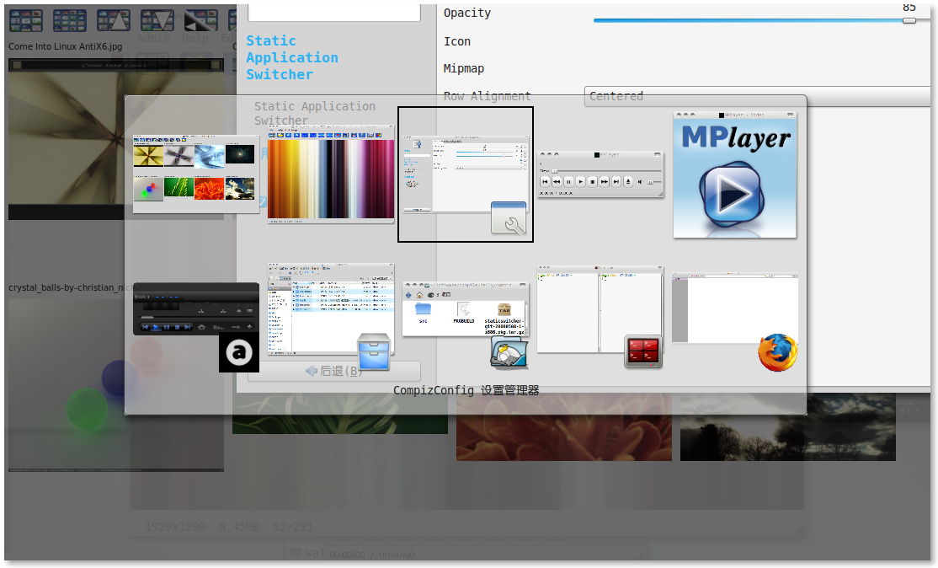Click the black diagonal arrow toolbar icon
This screenshot has width=938, height=568.
coord(201,20)
